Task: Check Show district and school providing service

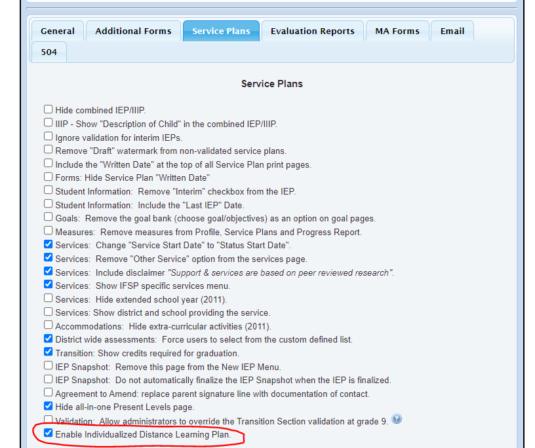Action: tap(48, 312)
